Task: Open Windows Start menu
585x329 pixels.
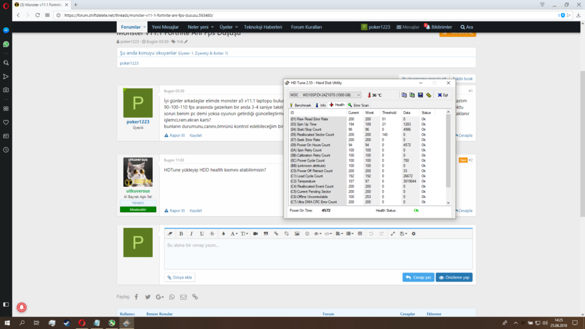Action: (x=7, y=323)
